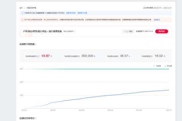
Task: Click the 300,000 元 target sales value
Action: 88,56
